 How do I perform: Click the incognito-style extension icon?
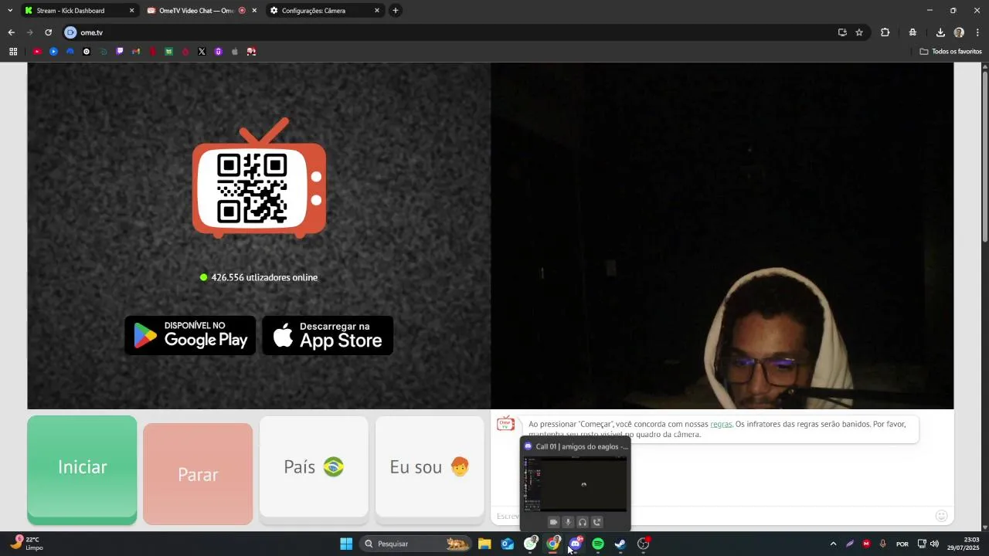(x=913, y=32)
